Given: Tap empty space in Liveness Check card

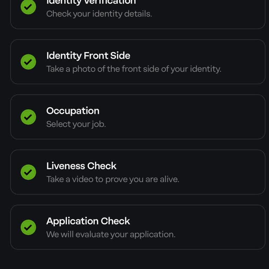Looking at the screenshot, I should (x=228, y=172).
